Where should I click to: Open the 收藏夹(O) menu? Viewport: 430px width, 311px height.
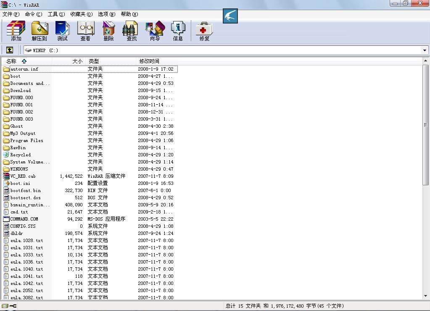82,14
